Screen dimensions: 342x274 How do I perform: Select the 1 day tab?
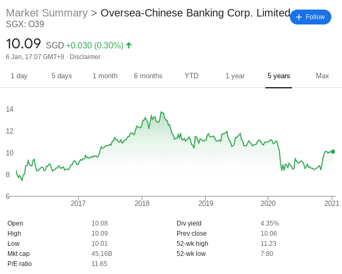(19, 76)
